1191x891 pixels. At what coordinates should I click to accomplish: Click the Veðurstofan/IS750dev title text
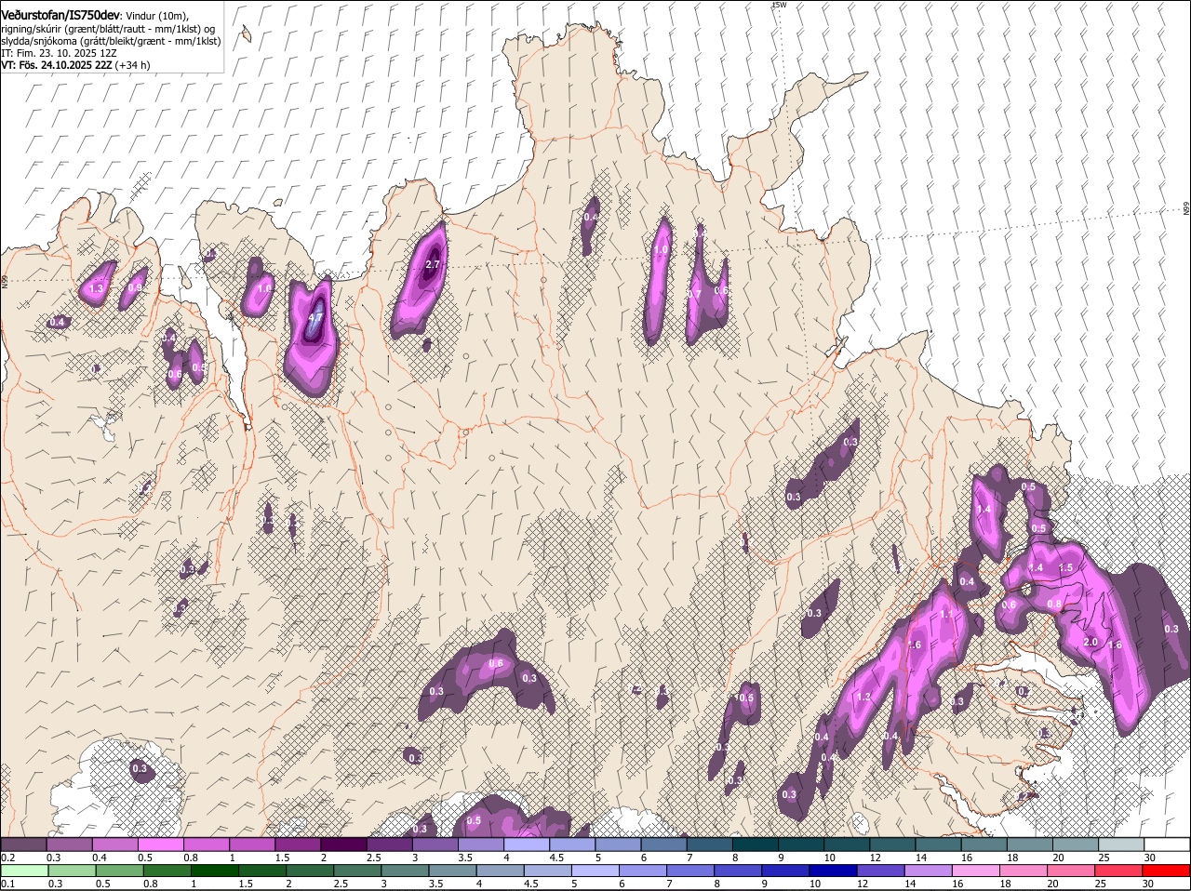[x=60, y=16]
